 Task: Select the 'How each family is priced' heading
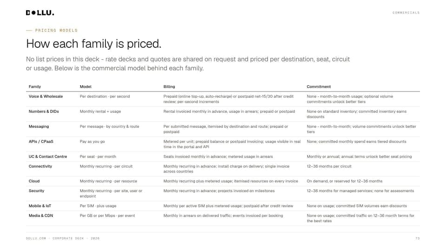(93, 44)
